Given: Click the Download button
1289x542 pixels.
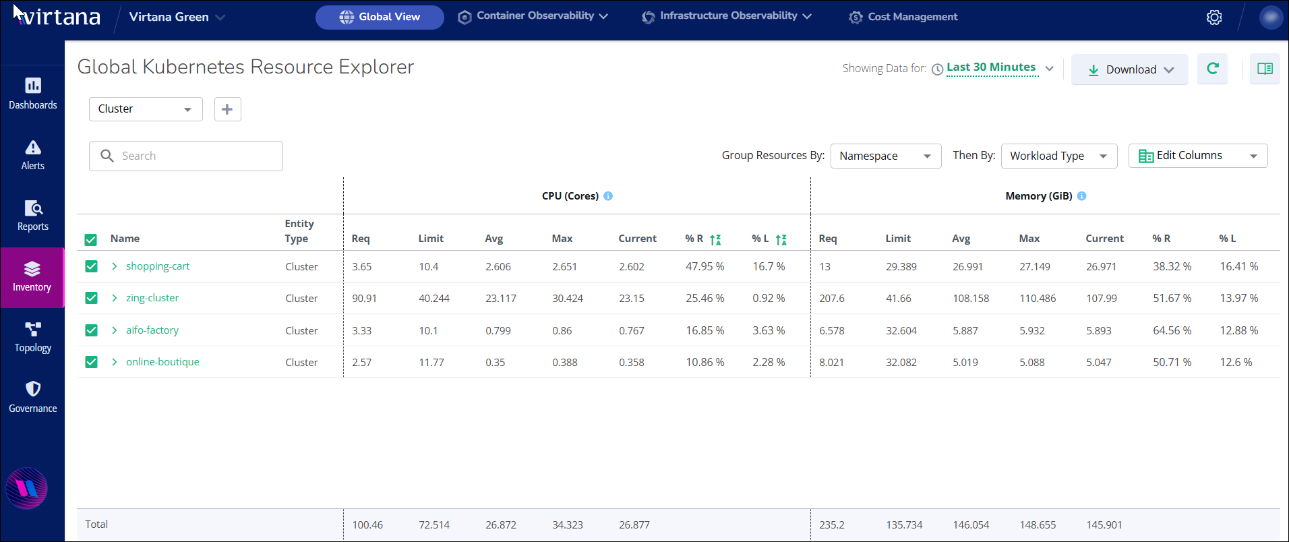Looking at the screenshot, I should [1130, 69].
